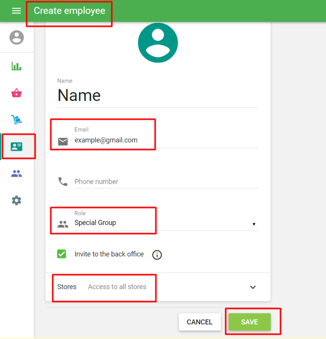Click the Email input field
Viewport: 326px width, 339px height.
tap(165, 140)
